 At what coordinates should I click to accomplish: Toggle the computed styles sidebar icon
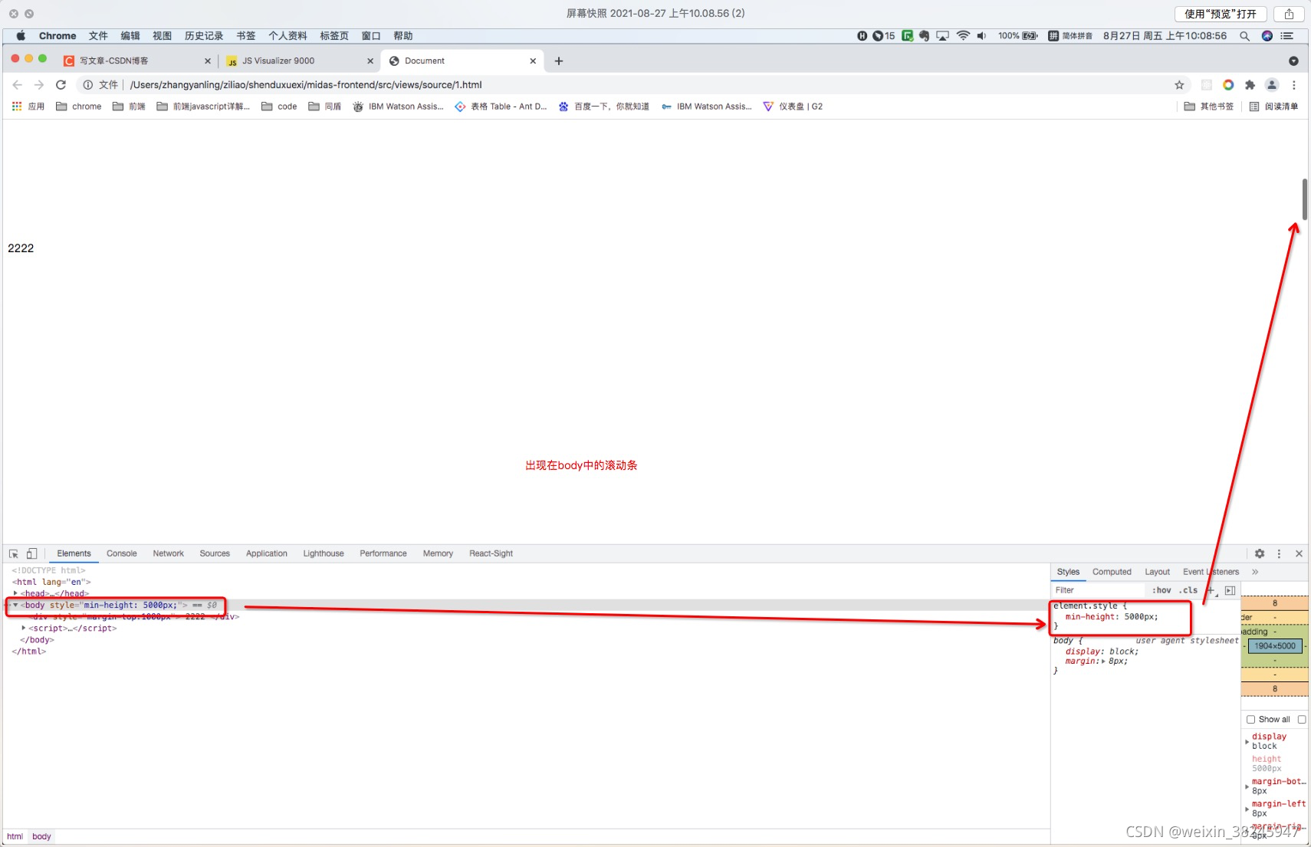coord(1230,590)
